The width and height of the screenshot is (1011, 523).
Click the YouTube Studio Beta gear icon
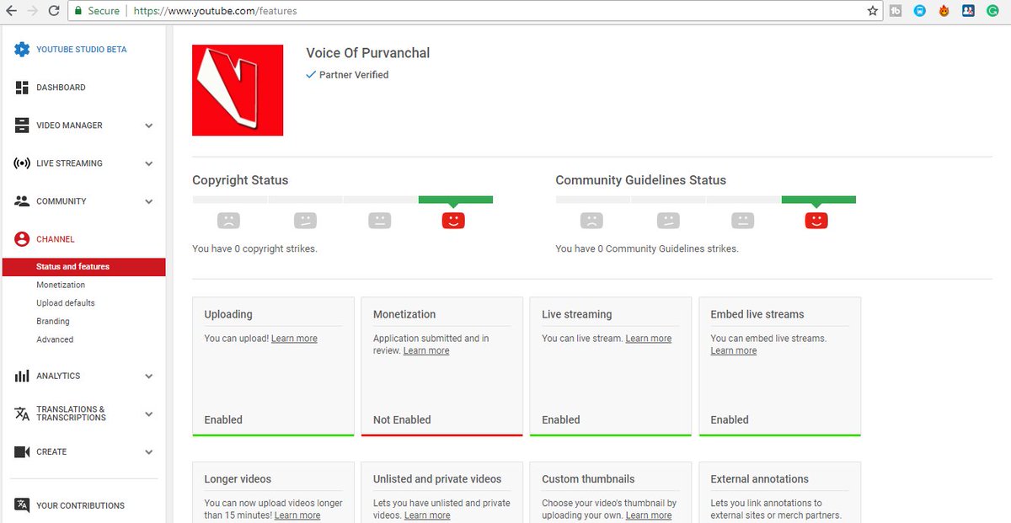[x=22, y=50]
